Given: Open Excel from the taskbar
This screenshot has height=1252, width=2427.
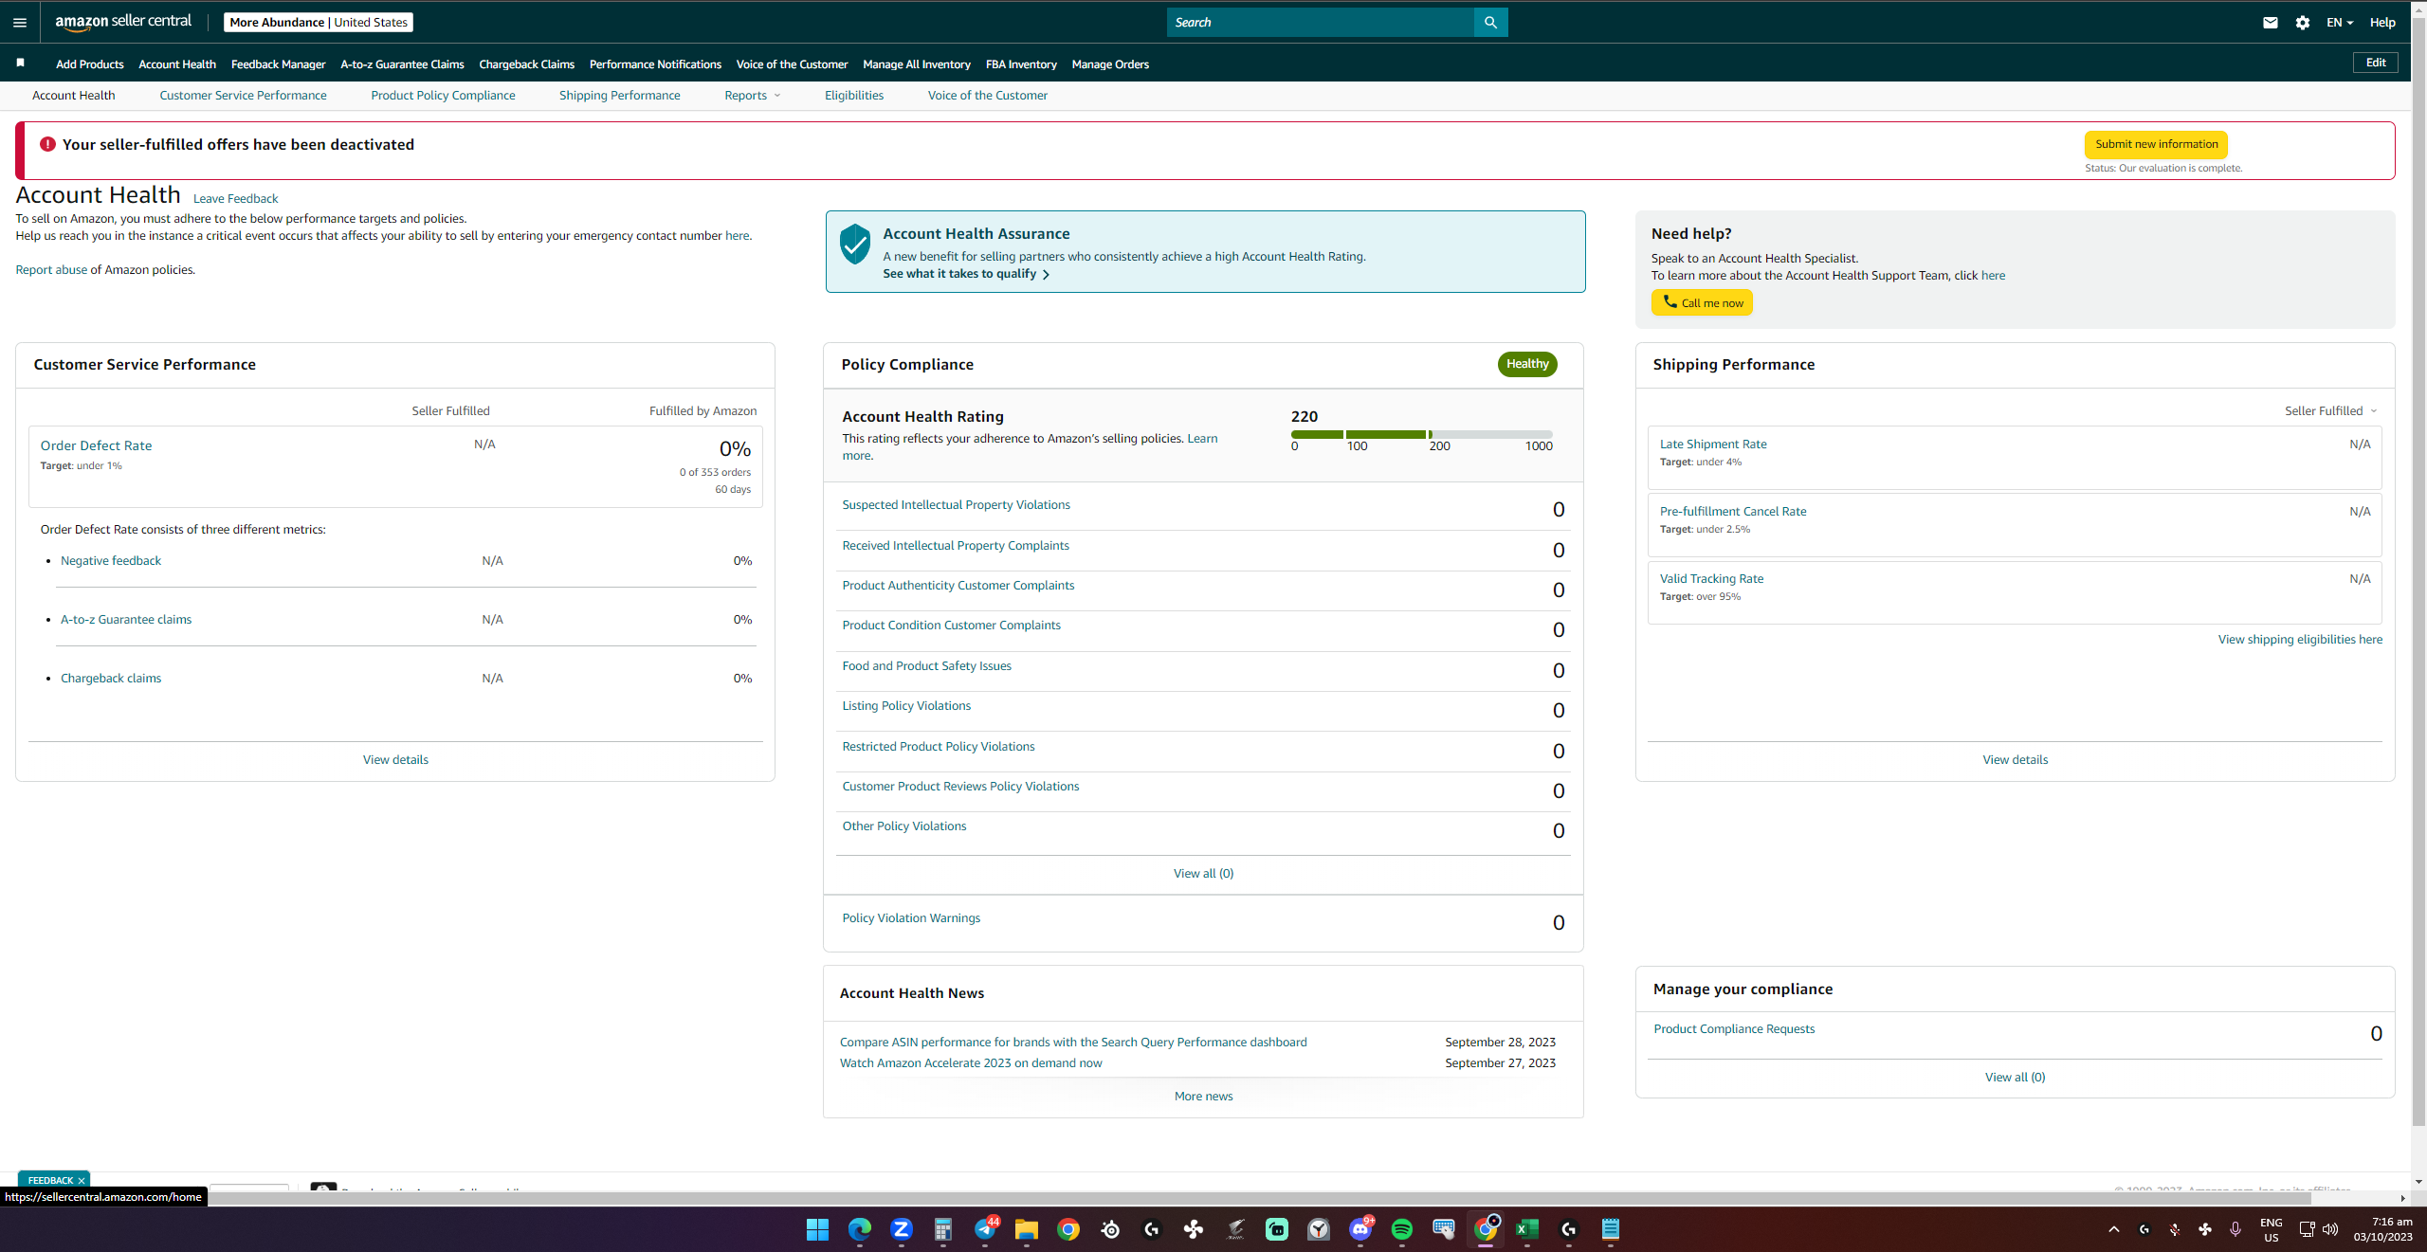Looking at the screenshot, I should point(1527,1229).
